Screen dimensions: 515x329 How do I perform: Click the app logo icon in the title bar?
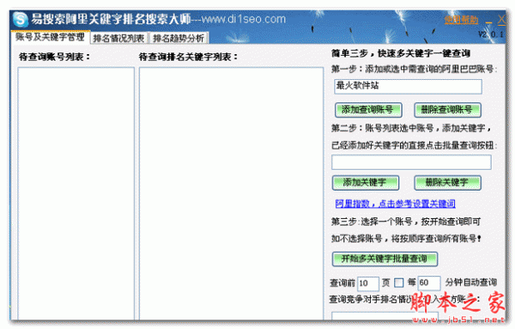(21, 19)
